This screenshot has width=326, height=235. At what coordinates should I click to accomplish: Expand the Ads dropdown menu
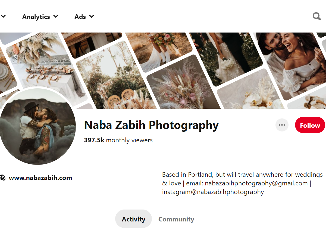[x=84, y=17]
